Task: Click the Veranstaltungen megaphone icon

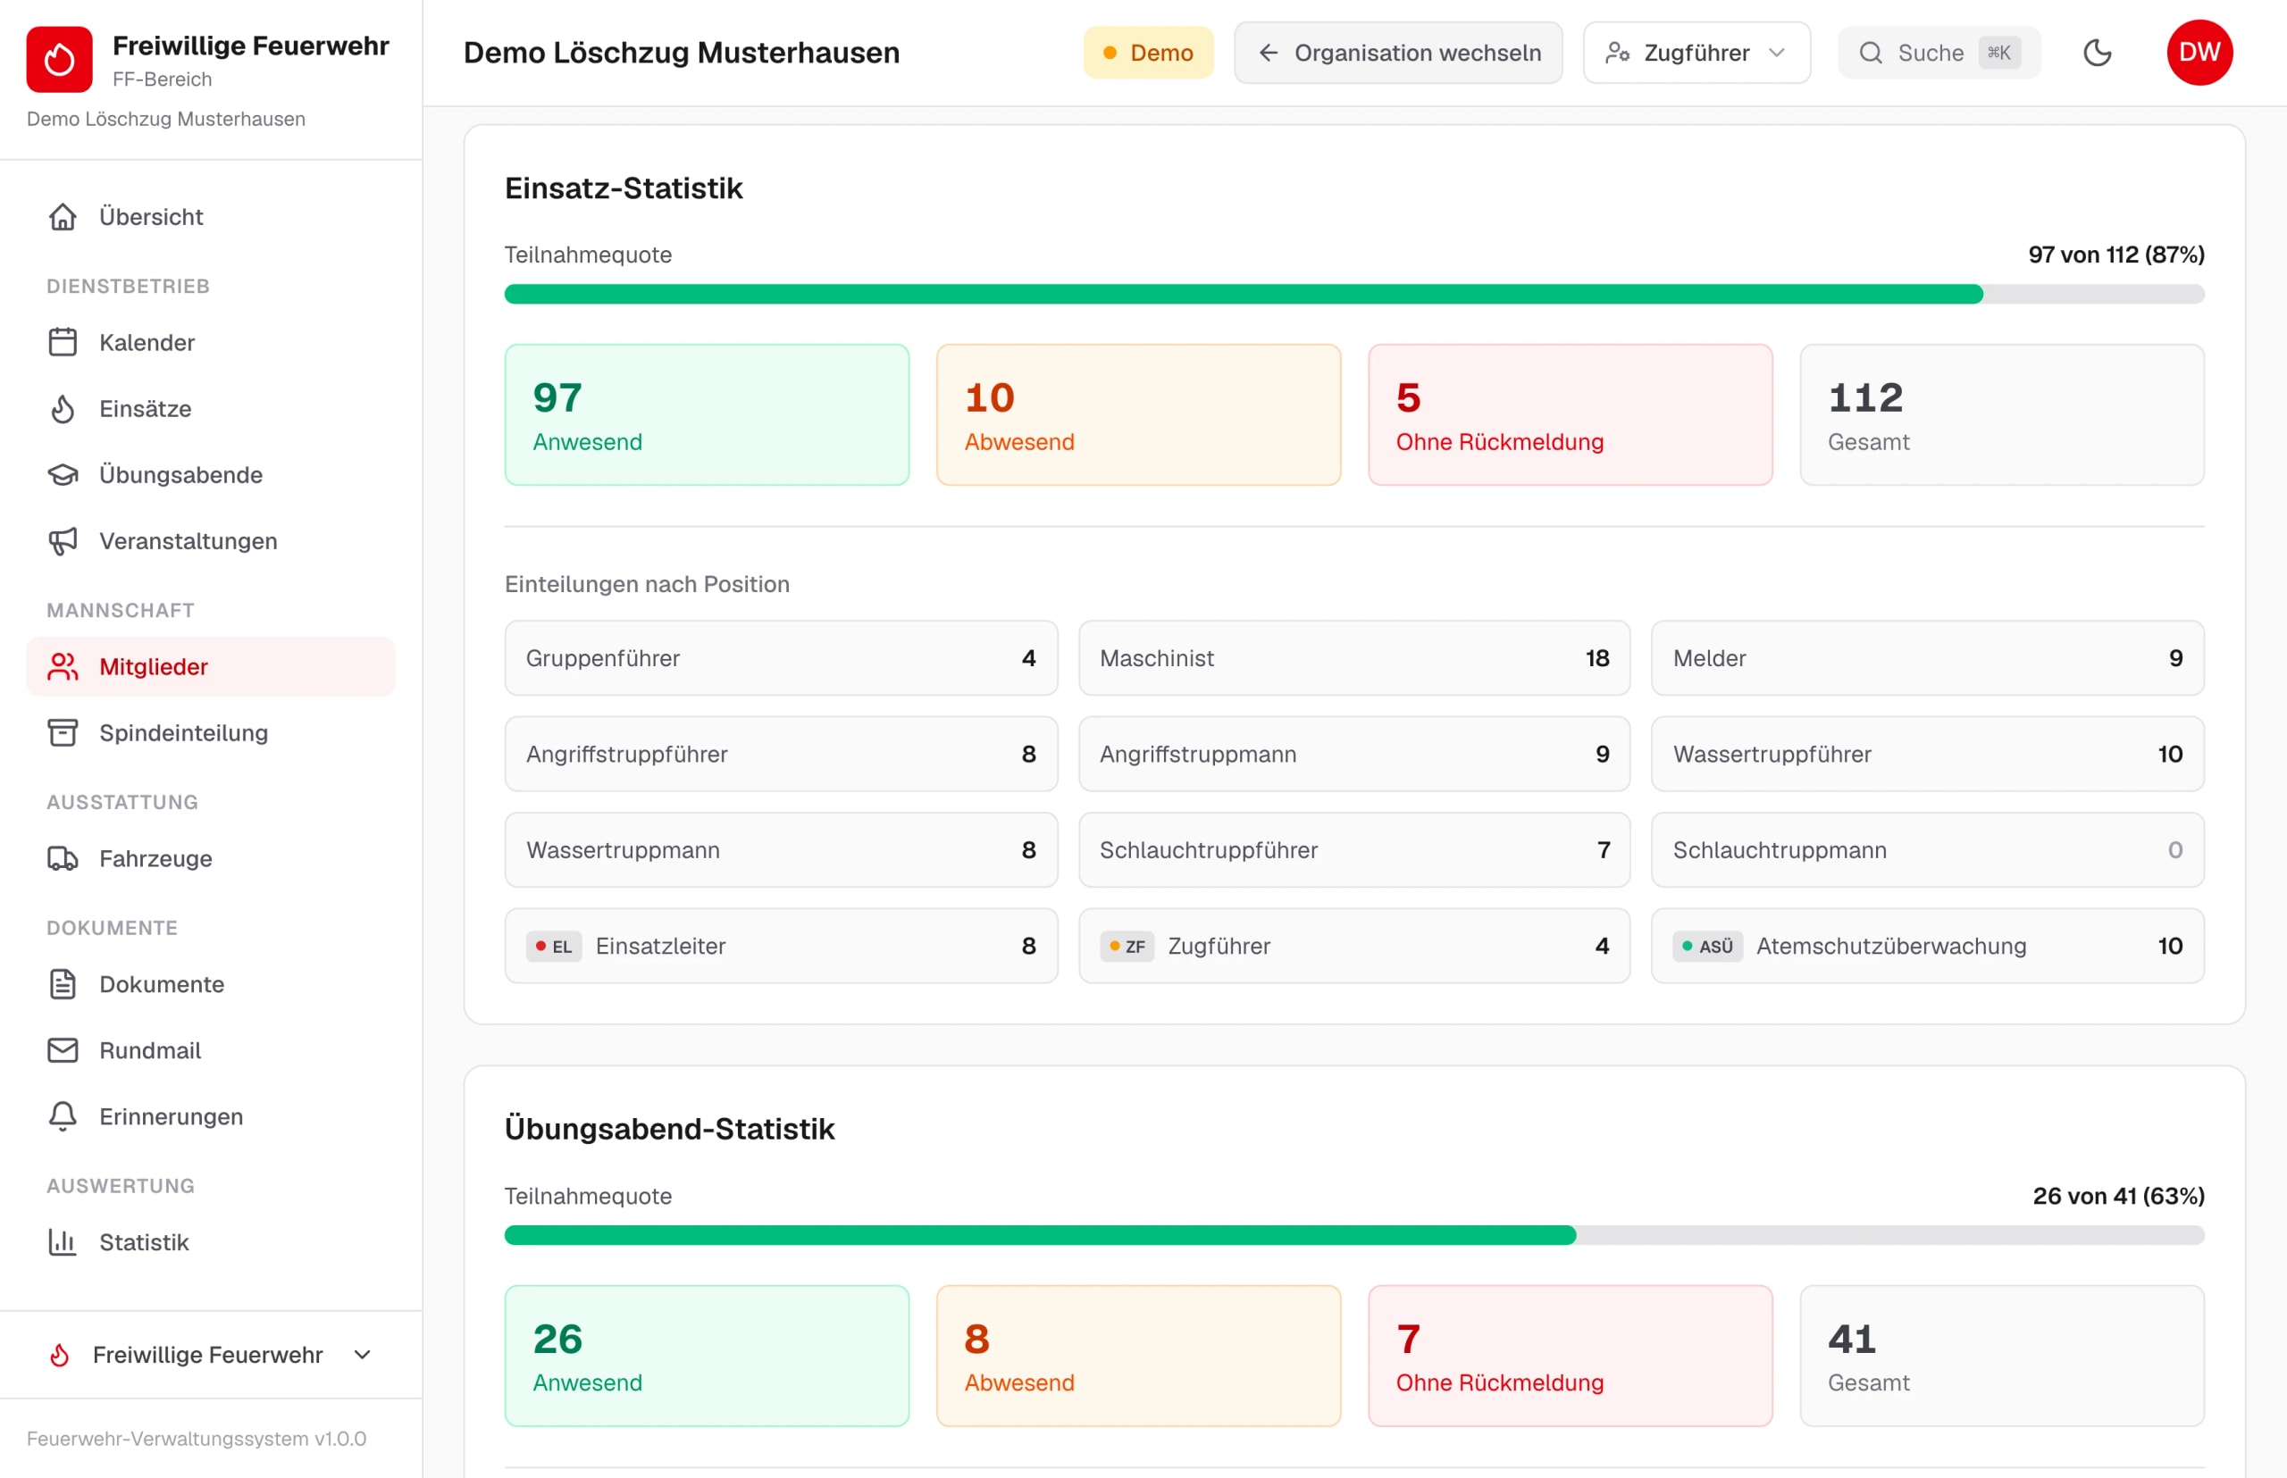Action: pos(63,541)
